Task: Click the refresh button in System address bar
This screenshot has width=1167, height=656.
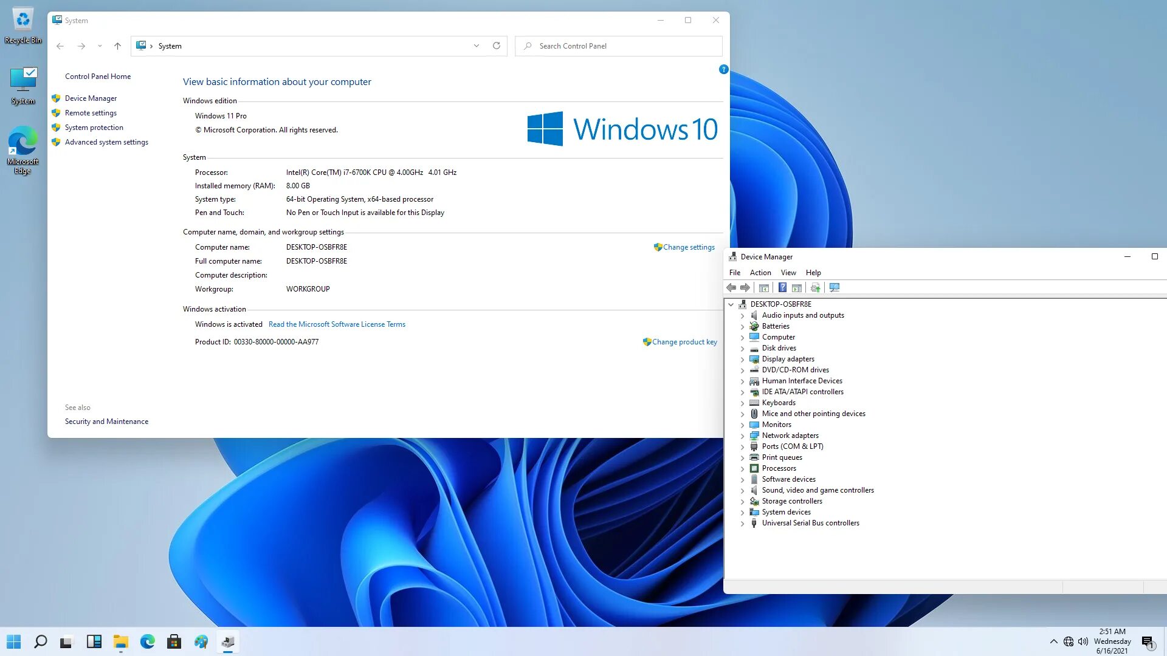Action: [x=497, y=46]
